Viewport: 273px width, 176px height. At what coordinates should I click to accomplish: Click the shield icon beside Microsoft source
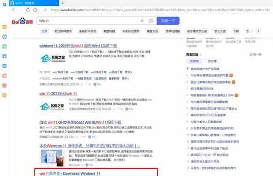tap(87, 165)
